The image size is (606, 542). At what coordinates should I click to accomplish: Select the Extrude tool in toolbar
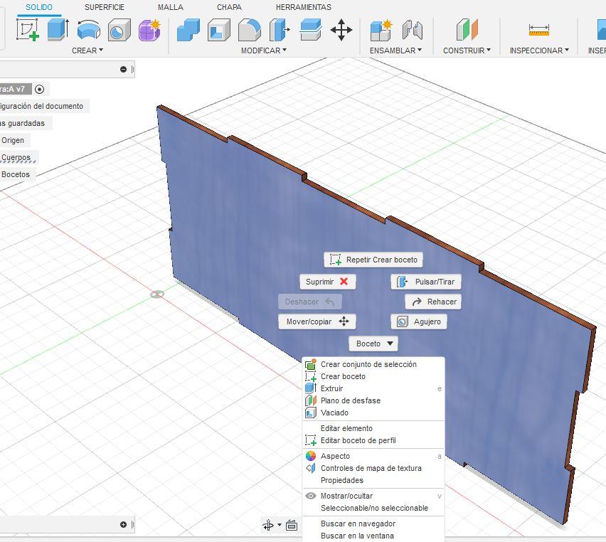click(58, 30)
